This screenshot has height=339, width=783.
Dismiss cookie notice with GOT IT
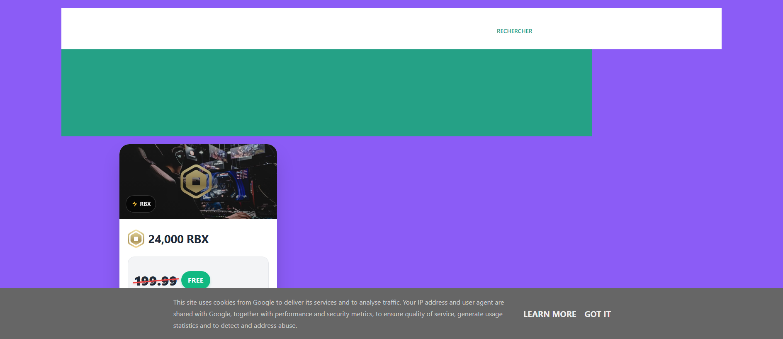coord(598,314)
